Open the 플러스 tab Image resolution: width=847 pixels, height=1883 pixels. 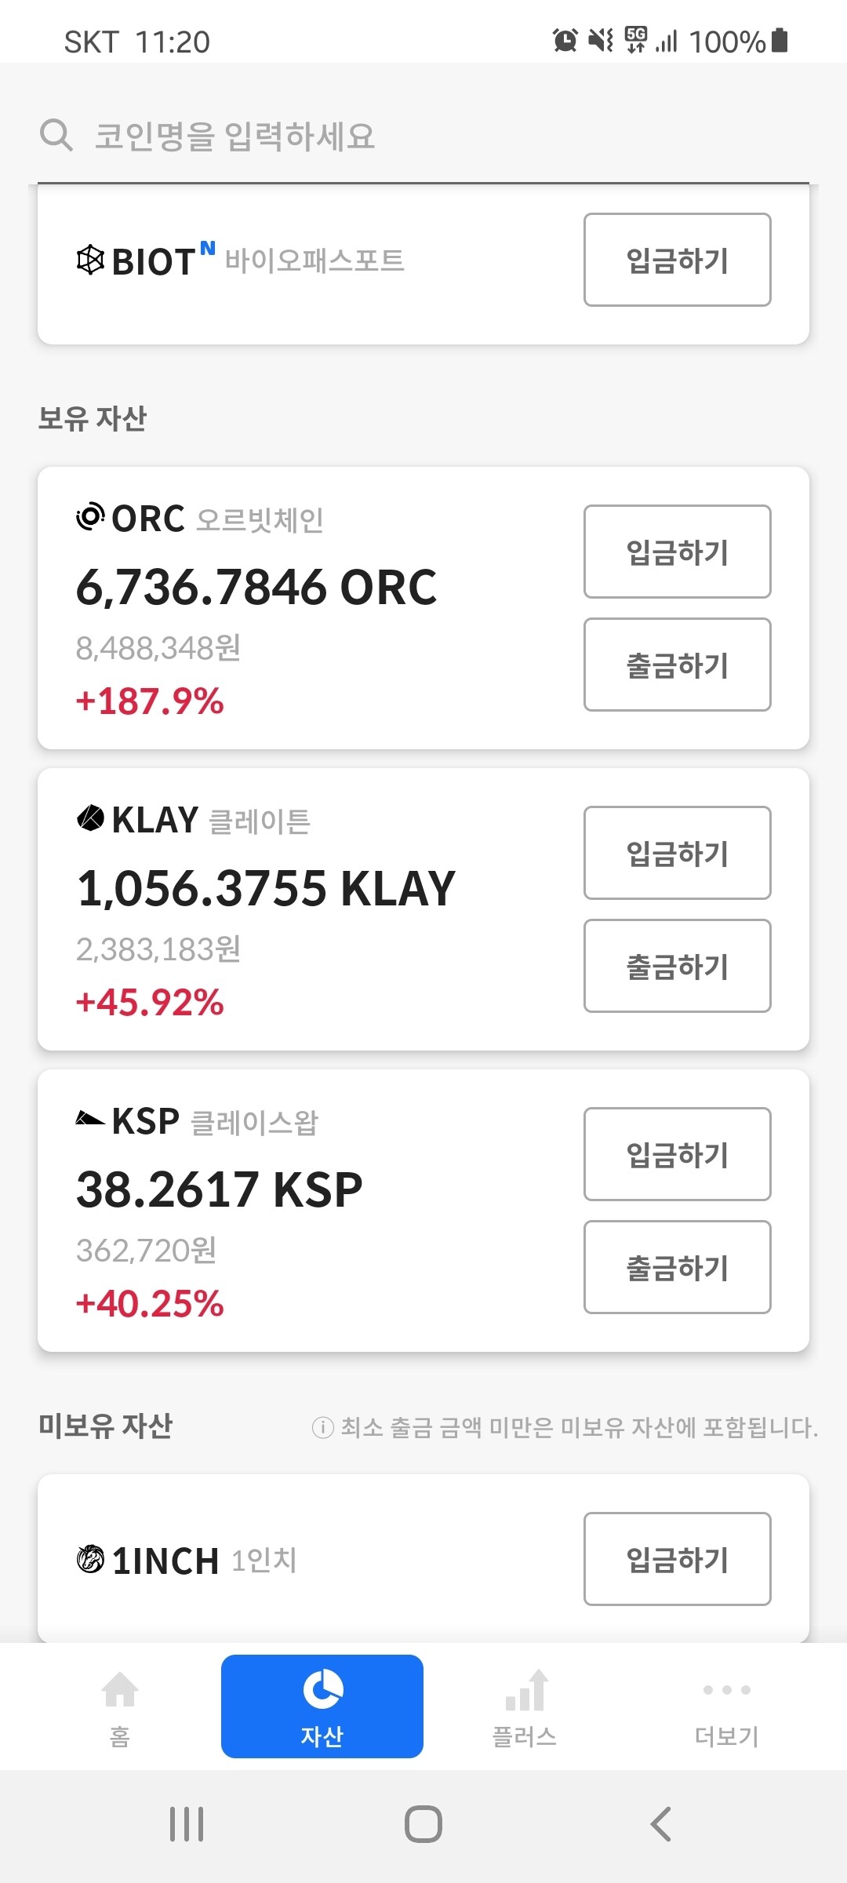coord(524,1706)
